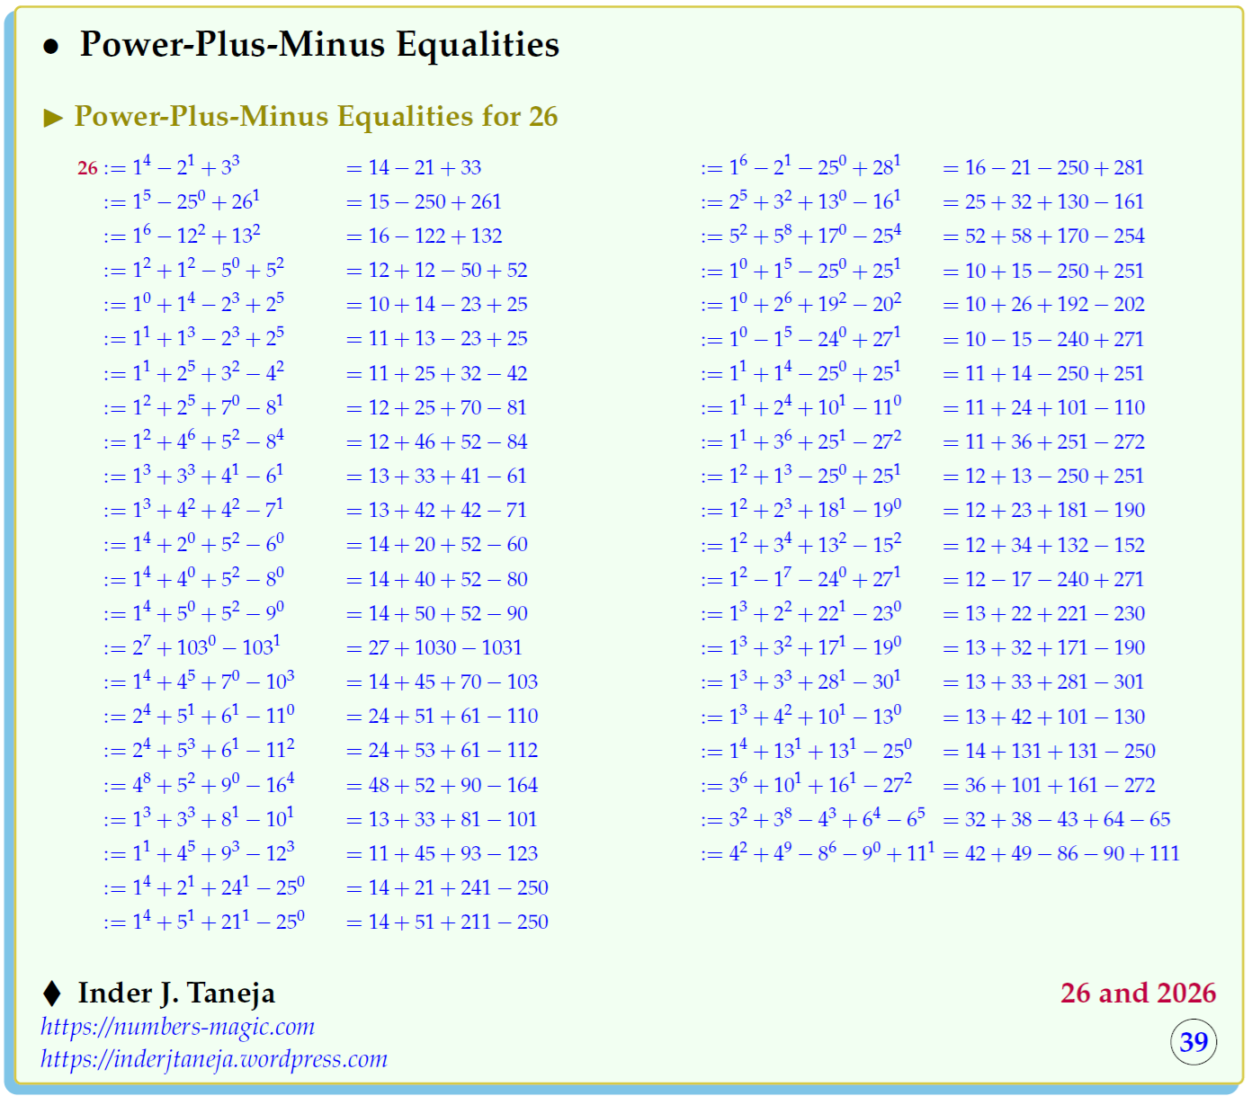Click the result '= 42 + 49 – 86 – 90 + 111'
Viewport: 1252px width, 1096px height.
pyautogui.click(x=1061, y=853)
